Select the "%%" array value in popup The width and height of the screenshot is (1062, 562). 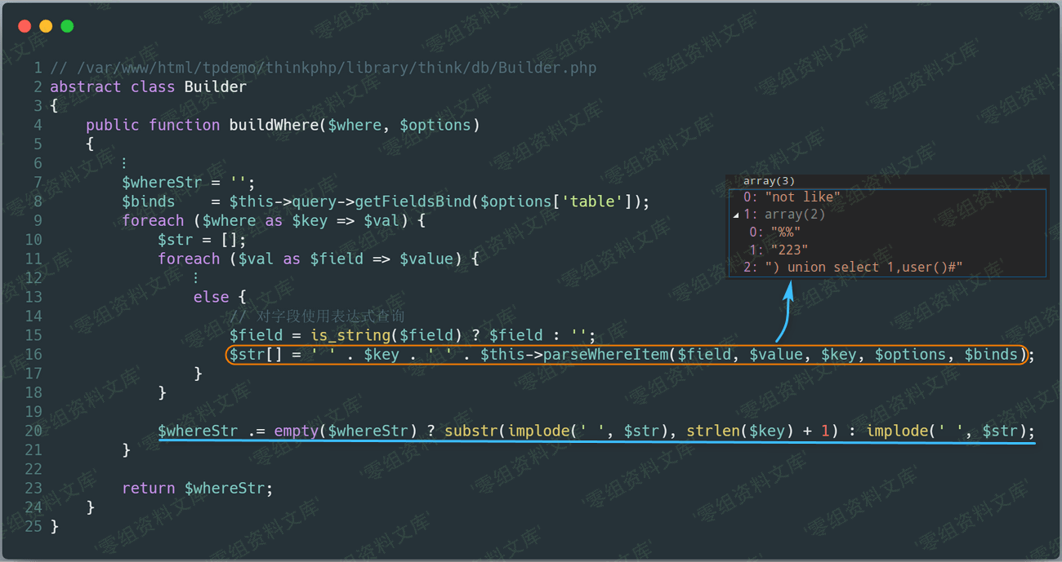click(785, 232)
